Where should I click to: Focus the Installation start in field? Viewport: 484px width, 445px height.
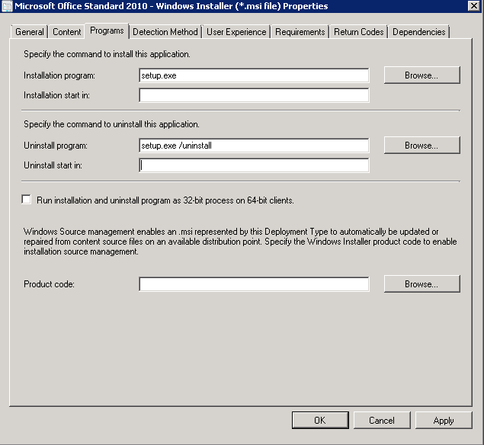pos(254,95)
